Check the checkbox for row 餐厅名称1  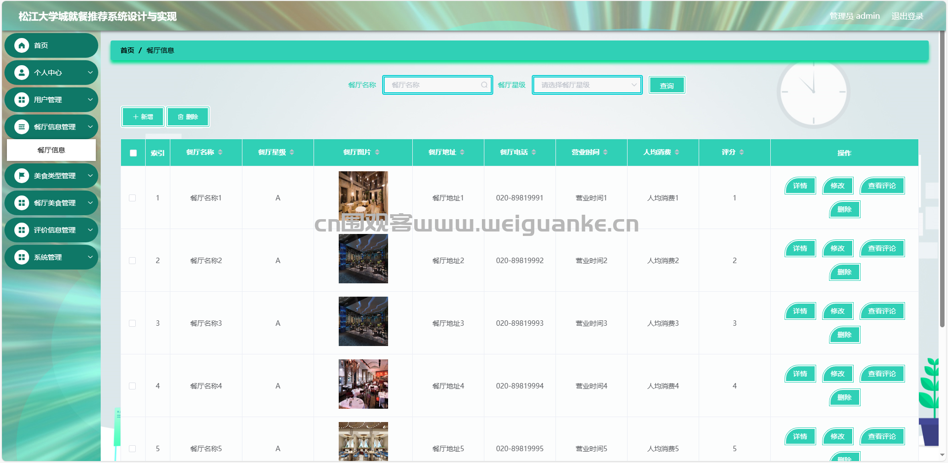click(132, 198)
